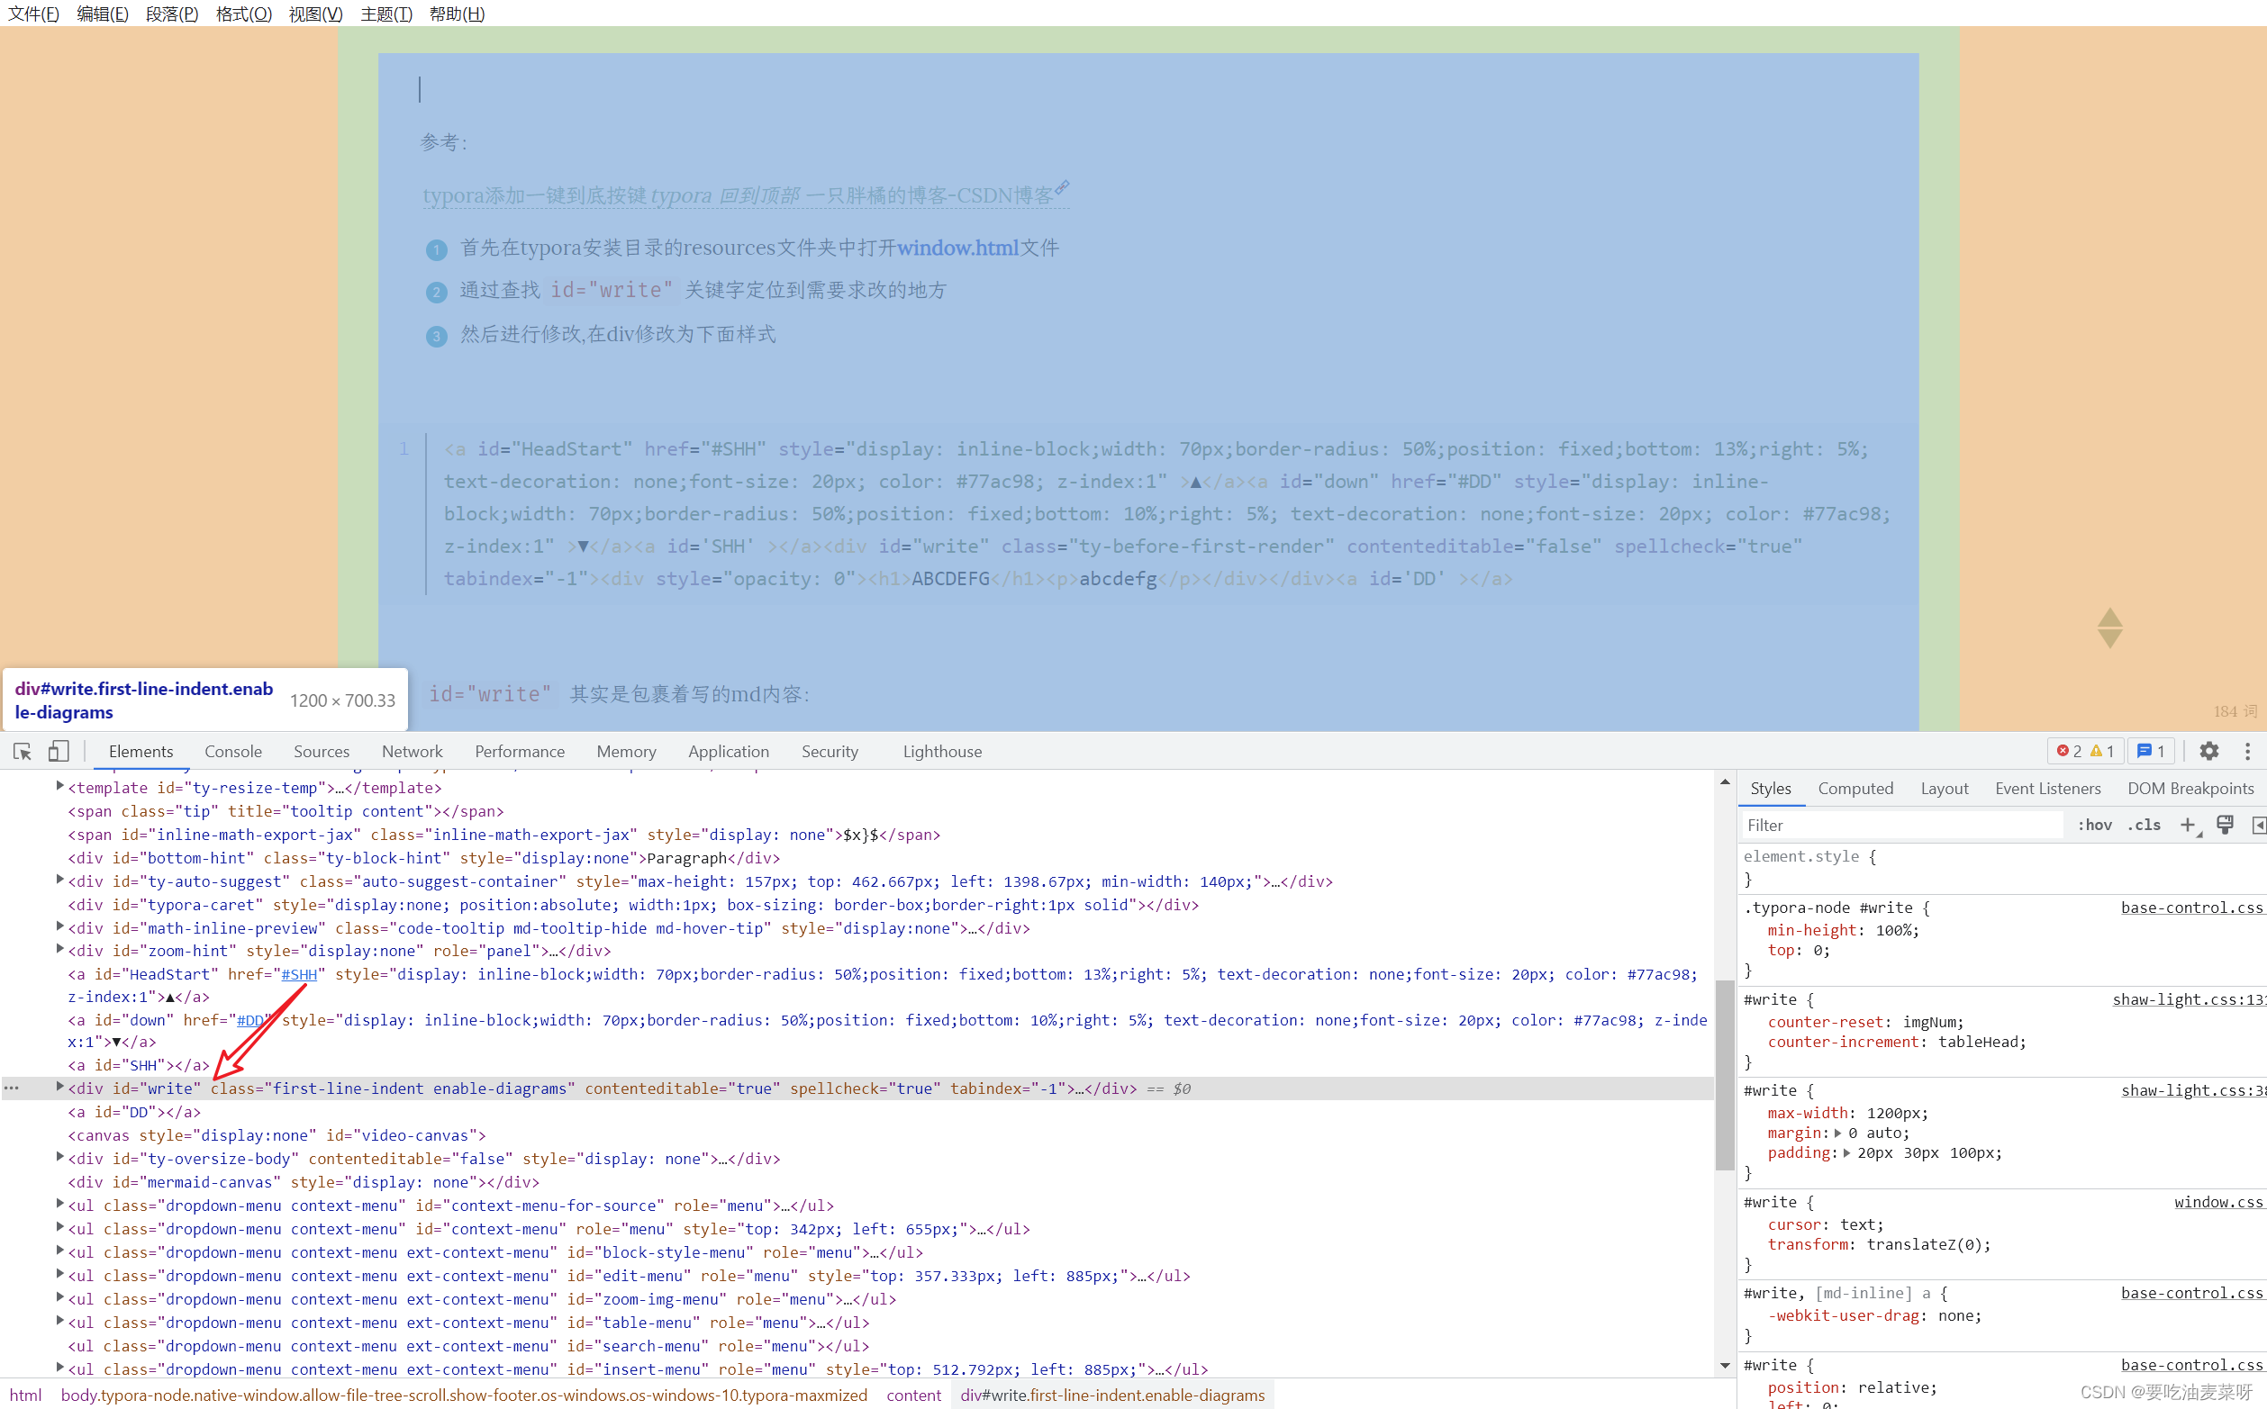The image size is (2267, 1409).
Task: Toggle the :hov element state panel
Action: [2095, 825]
